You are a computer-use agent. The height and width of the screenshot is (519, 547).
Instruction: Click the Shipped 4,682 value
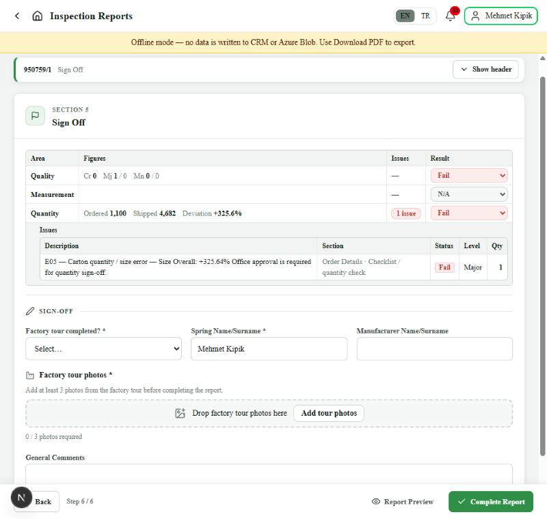(155, 213)
